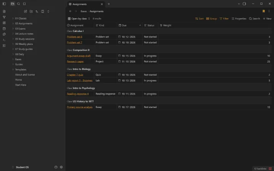Open the Problem set 7 link

coord(75,43)
